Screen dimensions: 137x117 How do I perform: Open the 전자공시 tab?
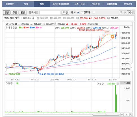(x=128, y=4)
